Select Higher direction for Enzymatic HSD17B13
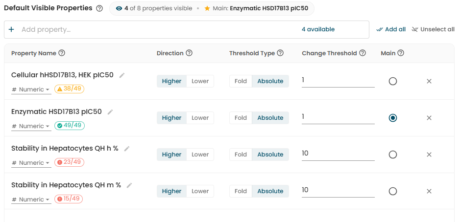The width and height of the screenshot is (461, 222). [171, 118]
